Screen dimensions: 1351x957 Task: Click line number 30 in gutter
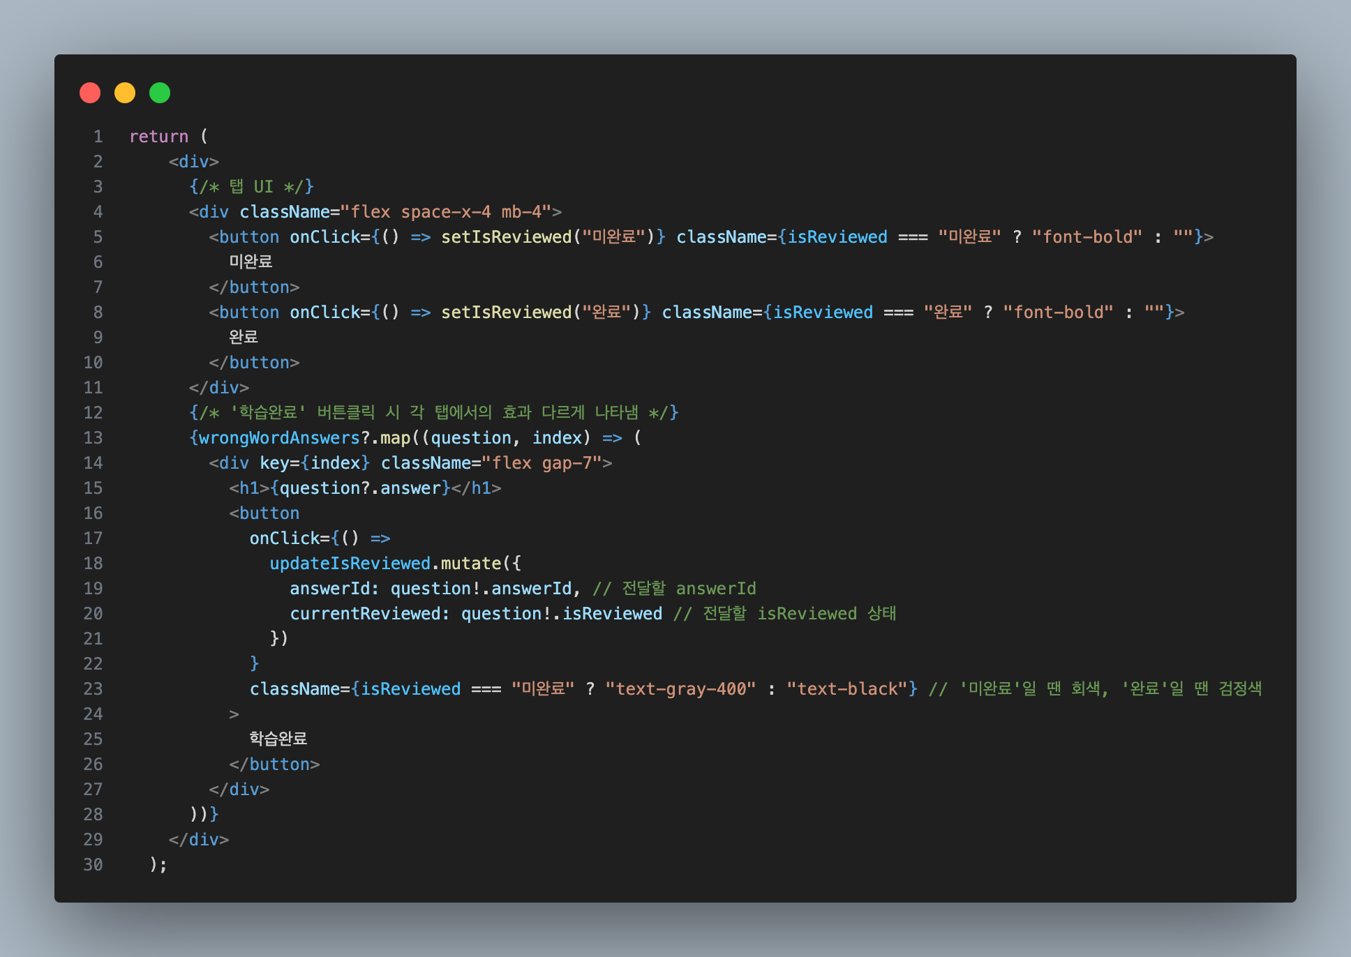(93, 865)
